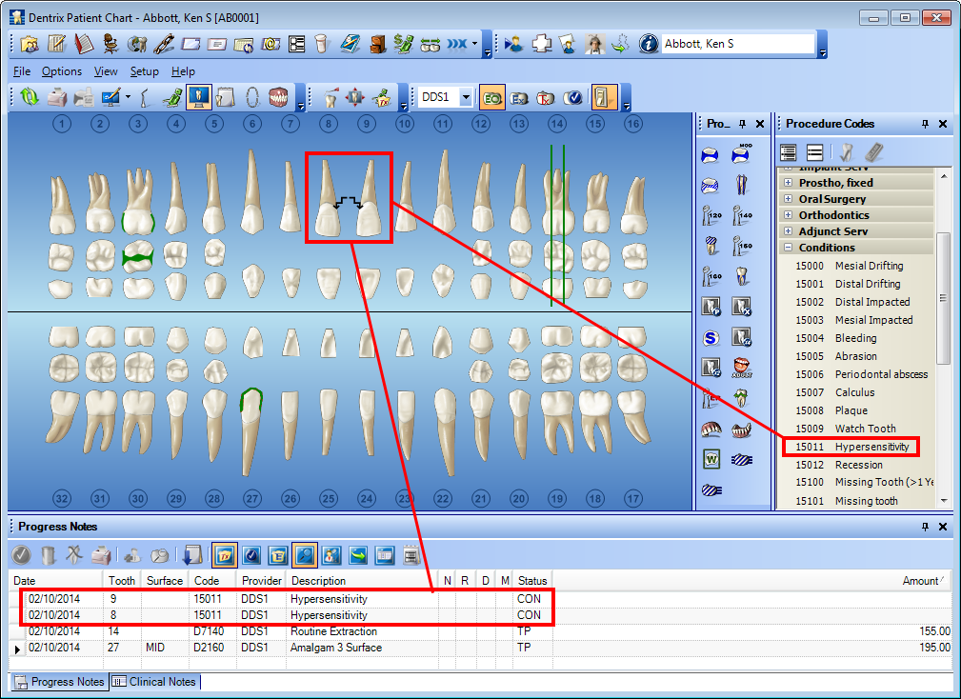Click the Procedure Codes list scrollbar down arrow
The image size is (961, 699).
[944, 501]
